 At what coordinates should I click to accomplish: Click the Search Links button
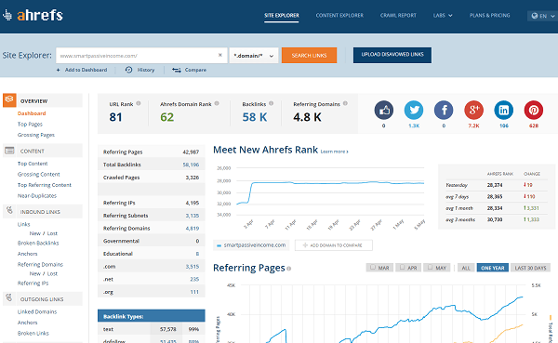coord(309,56)
